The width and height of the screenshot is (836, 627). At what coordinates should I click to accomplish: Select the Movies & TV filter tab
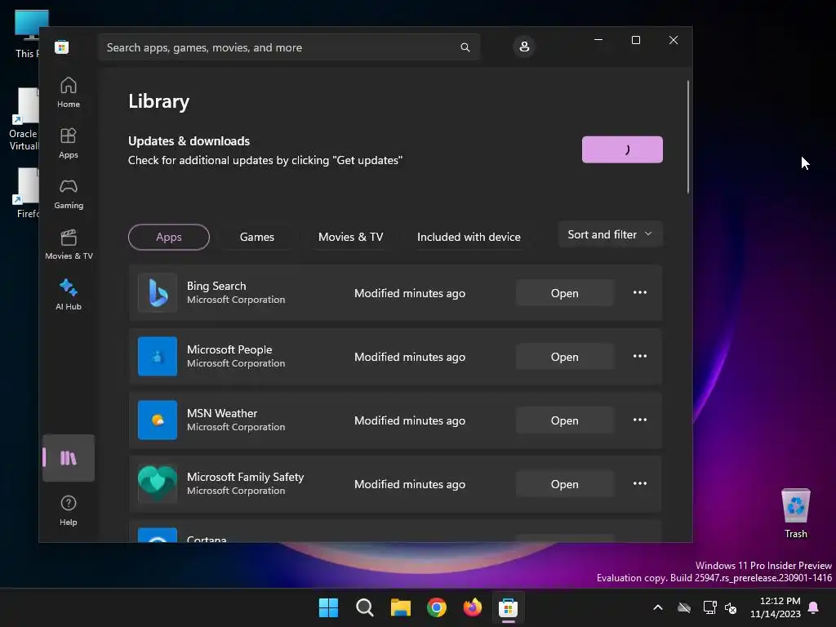click(351, 237)
